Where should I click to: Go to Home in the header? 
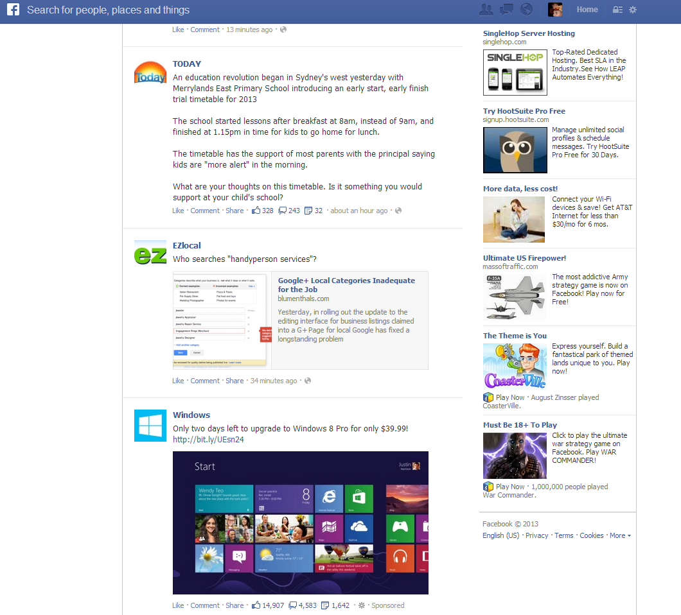tap(587, 10)
